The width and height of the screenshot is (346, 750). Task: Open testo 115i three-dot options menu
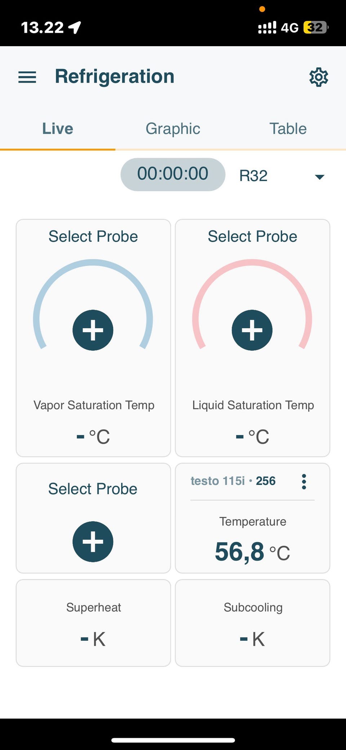point(304,482)
